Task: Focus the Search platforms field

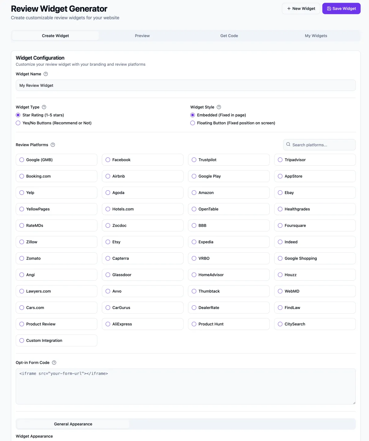Action: point(319,145)
